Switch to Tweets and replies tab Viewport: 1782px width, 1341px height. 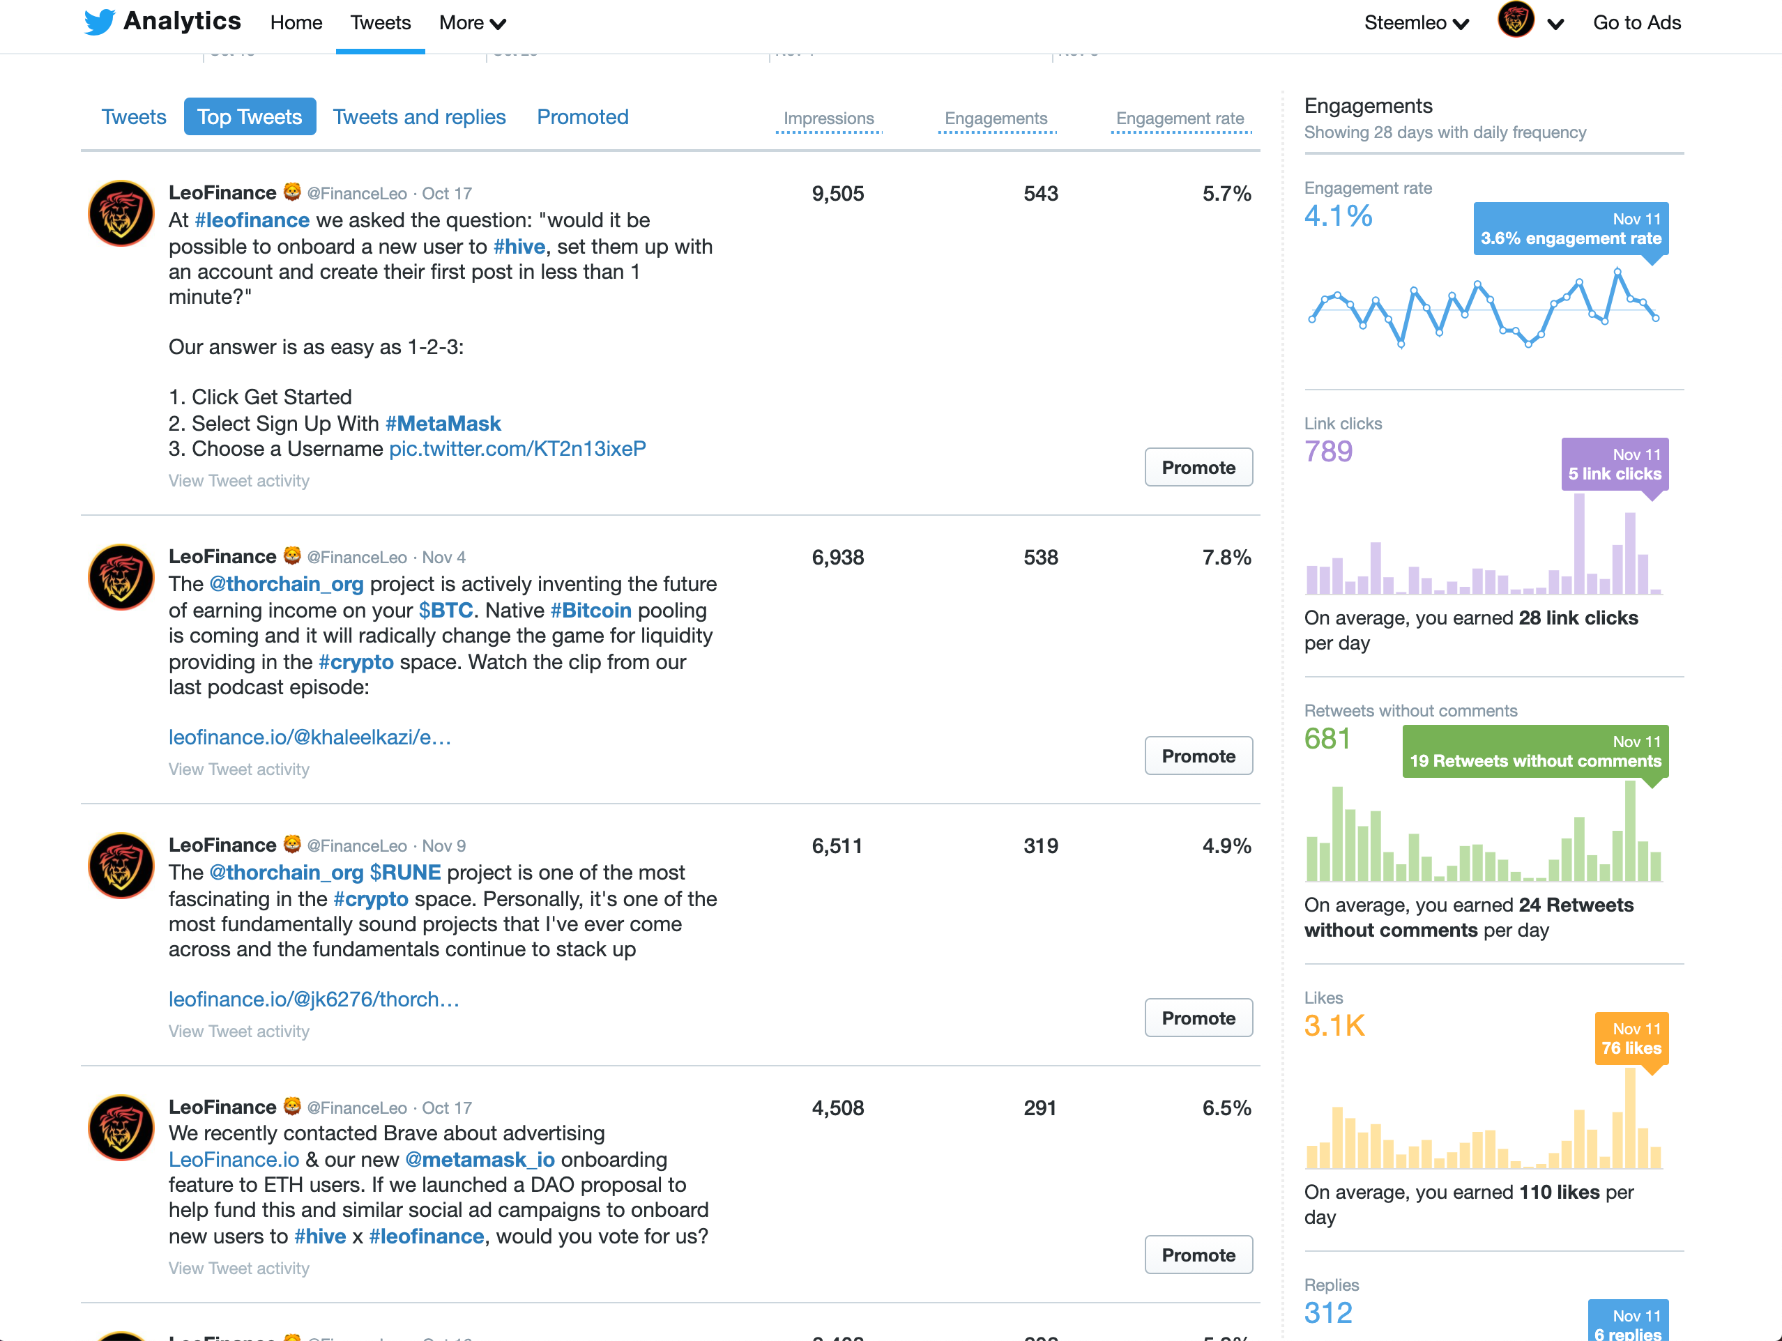pyautogui.click(x=420, y=117)
